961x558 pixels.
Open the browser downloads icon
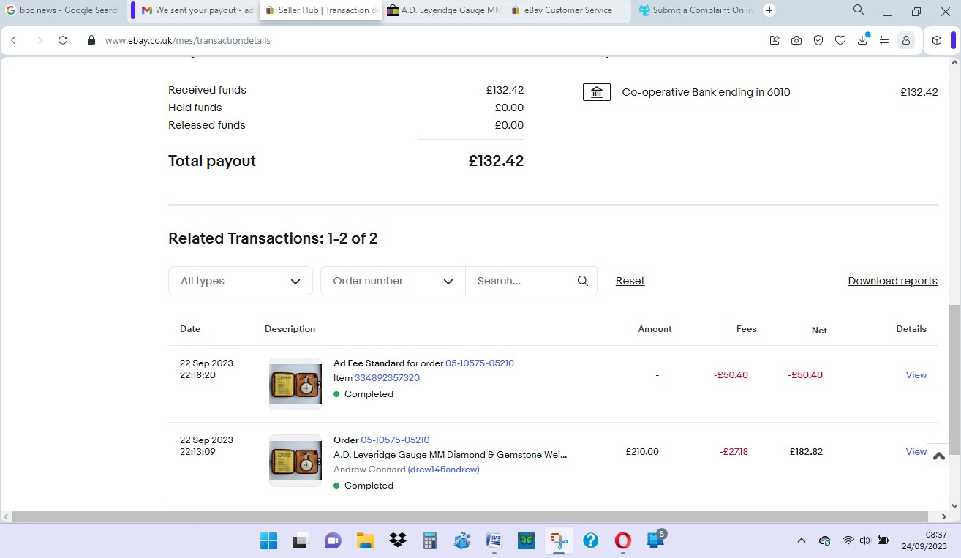[862, 40]
